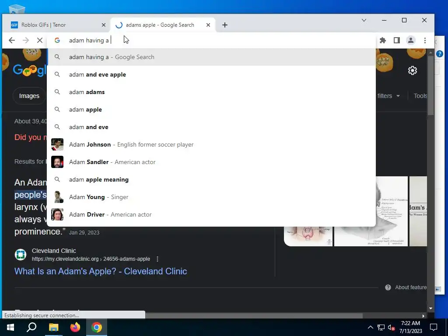Click the Chrome taskbar icon
Image resolution: width=448 pixels, height=336 pixels.
pos(97,327)
